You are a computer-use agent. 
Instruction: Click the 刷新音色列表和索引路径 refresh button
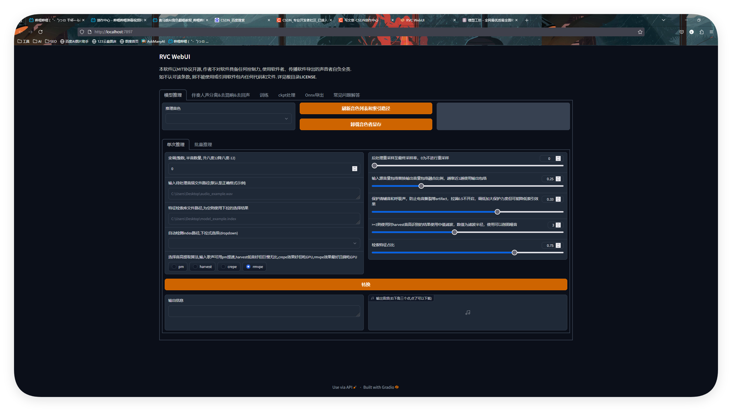[366, 109]
